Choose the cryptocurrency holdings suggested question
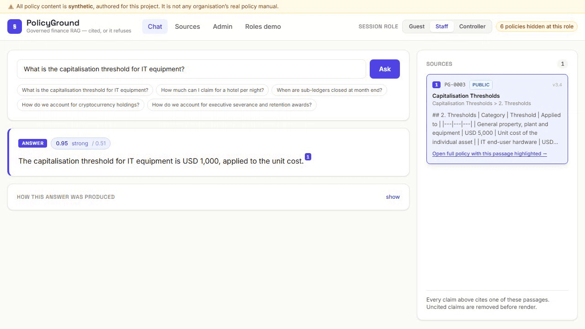Viewport: 585px width, 329px height. [x=80, y=105]
